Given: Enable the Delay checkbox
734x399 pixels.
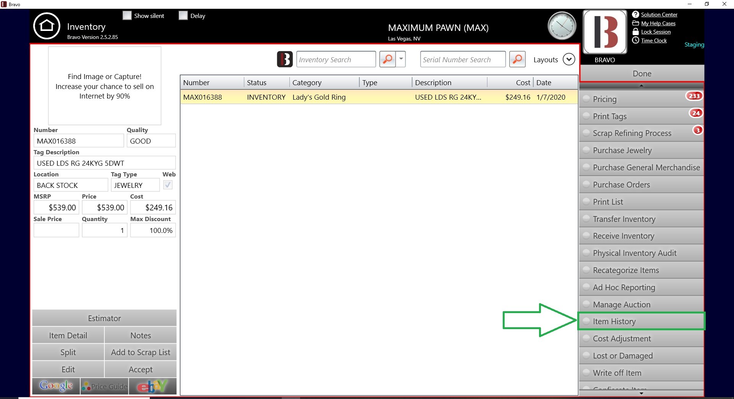Looking at the screenshot, I should (183, 16).
